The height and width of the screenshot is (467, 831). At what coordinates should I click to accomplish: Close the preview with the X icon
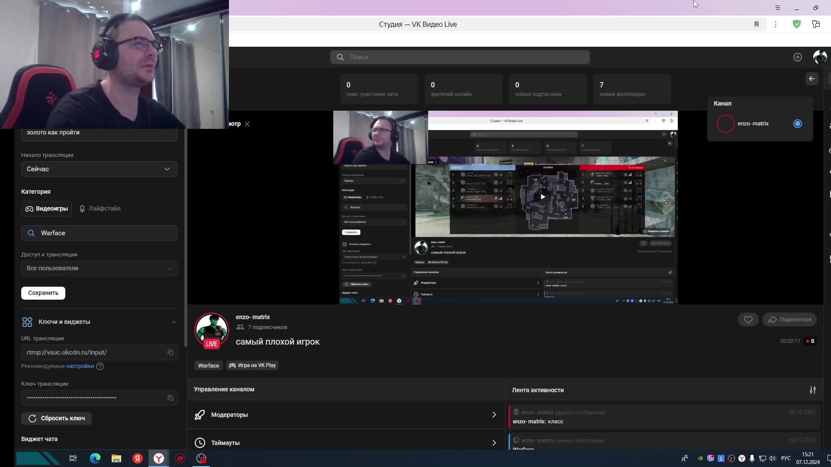coord(247,124)
